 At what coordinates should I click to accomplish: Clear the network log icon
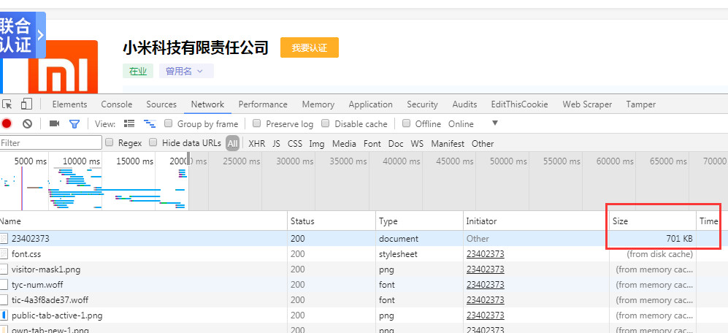pyautogui.click(x=28, y=123)
